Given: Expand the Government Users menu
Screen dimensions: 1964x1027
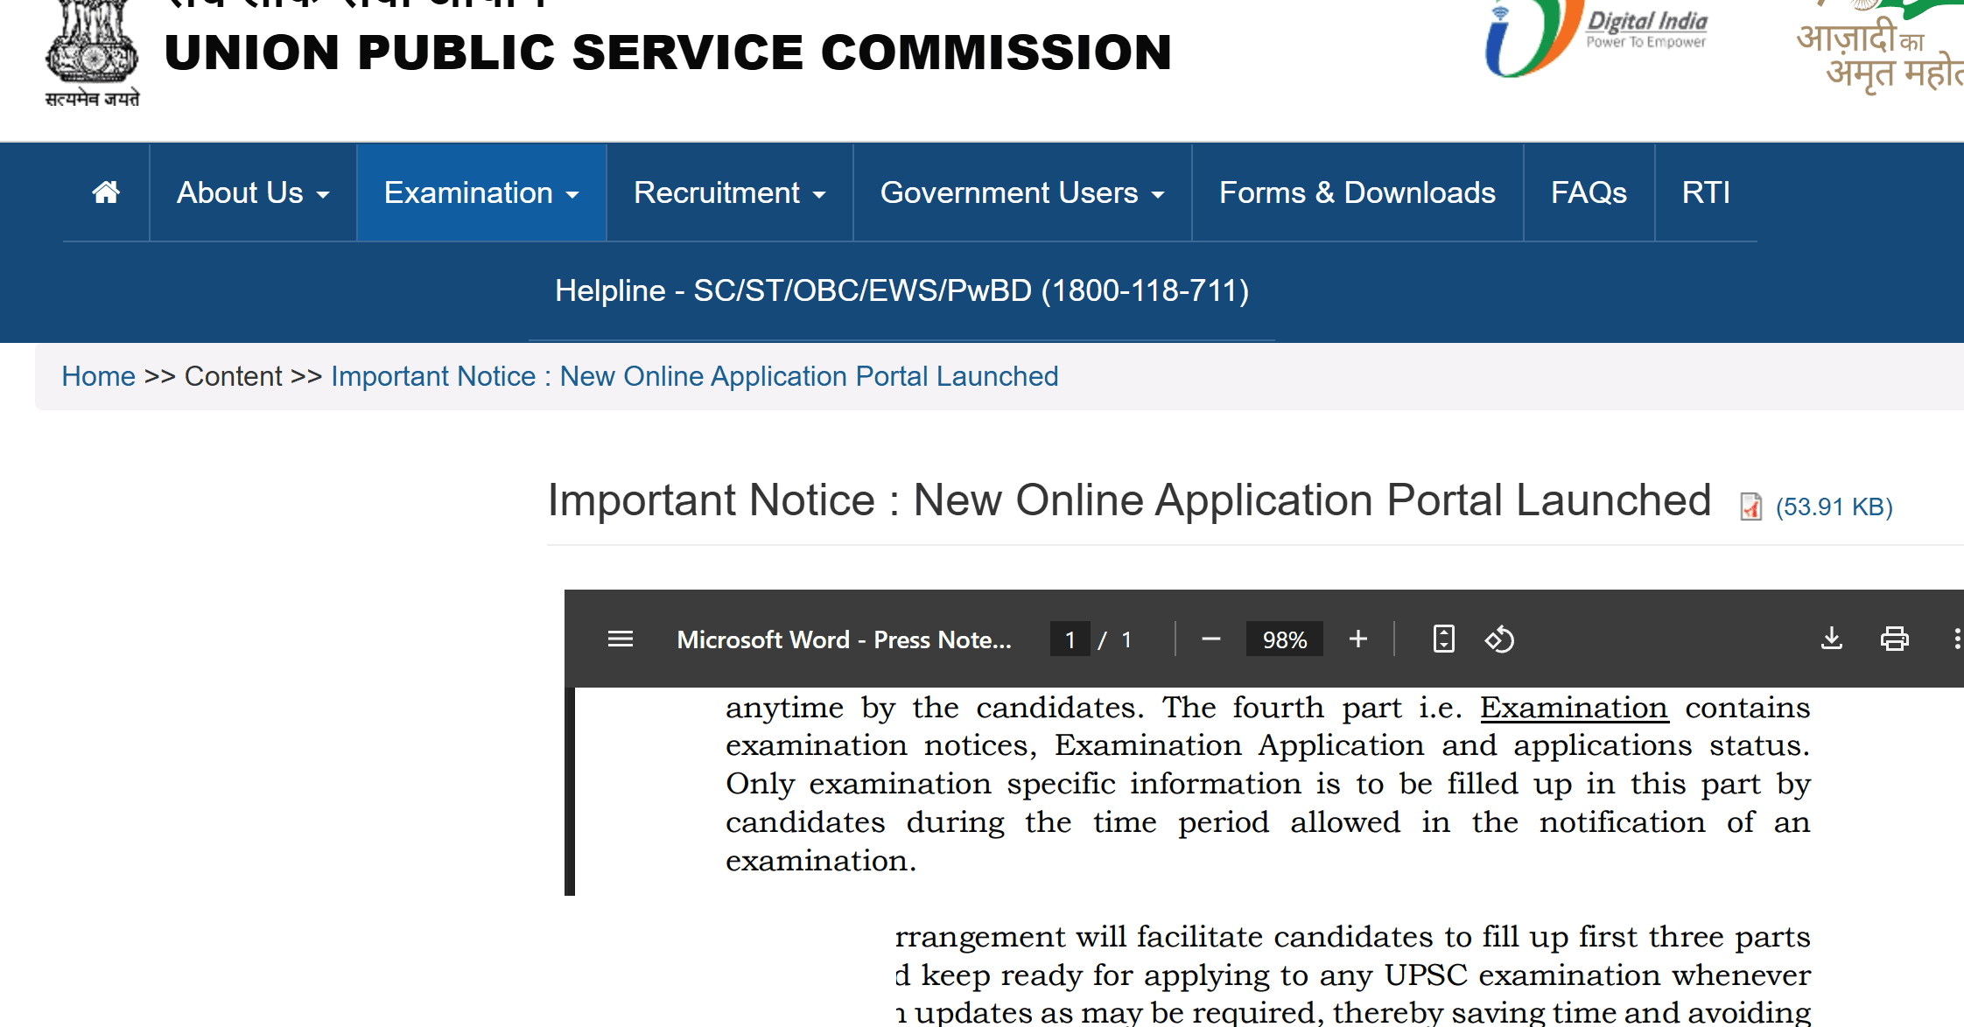Looking at the screenshot, I should [x=1021, y=192].
